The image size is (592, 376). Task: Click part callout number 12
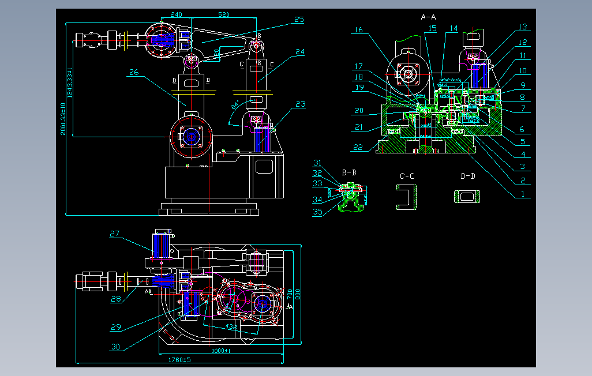(523, 42)
